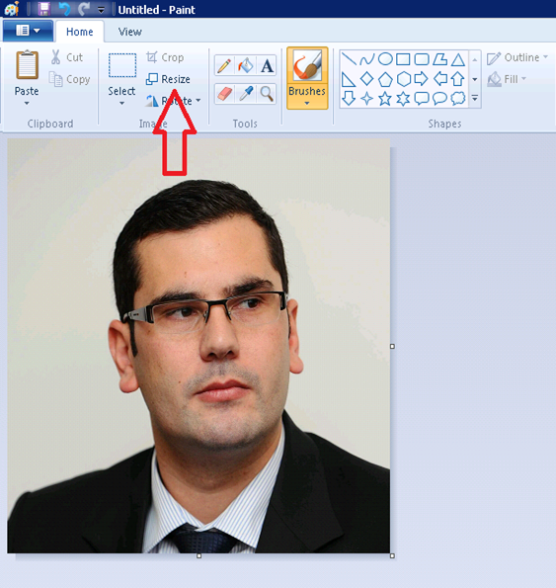Image resolution: width=556 pixels, height=588 pixels.
Task: Click the Magnifier tool
Action: tap(267, 93)
